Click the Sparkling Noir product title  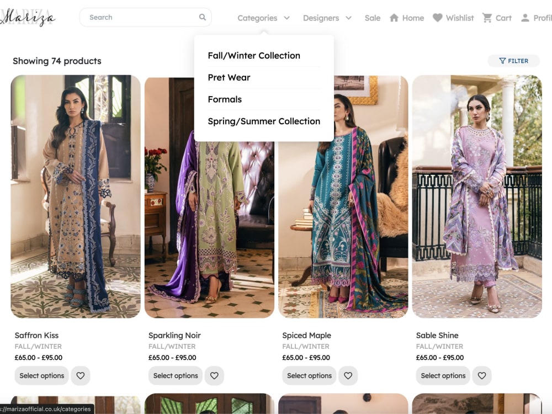click(174, 336)
